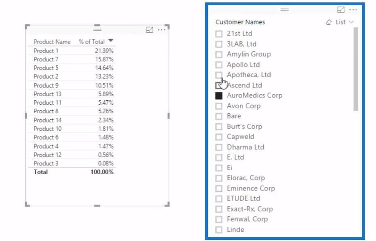Select the Product 7 row name
The height and width of the screenshot is (241, 376).
click(46, 59)
